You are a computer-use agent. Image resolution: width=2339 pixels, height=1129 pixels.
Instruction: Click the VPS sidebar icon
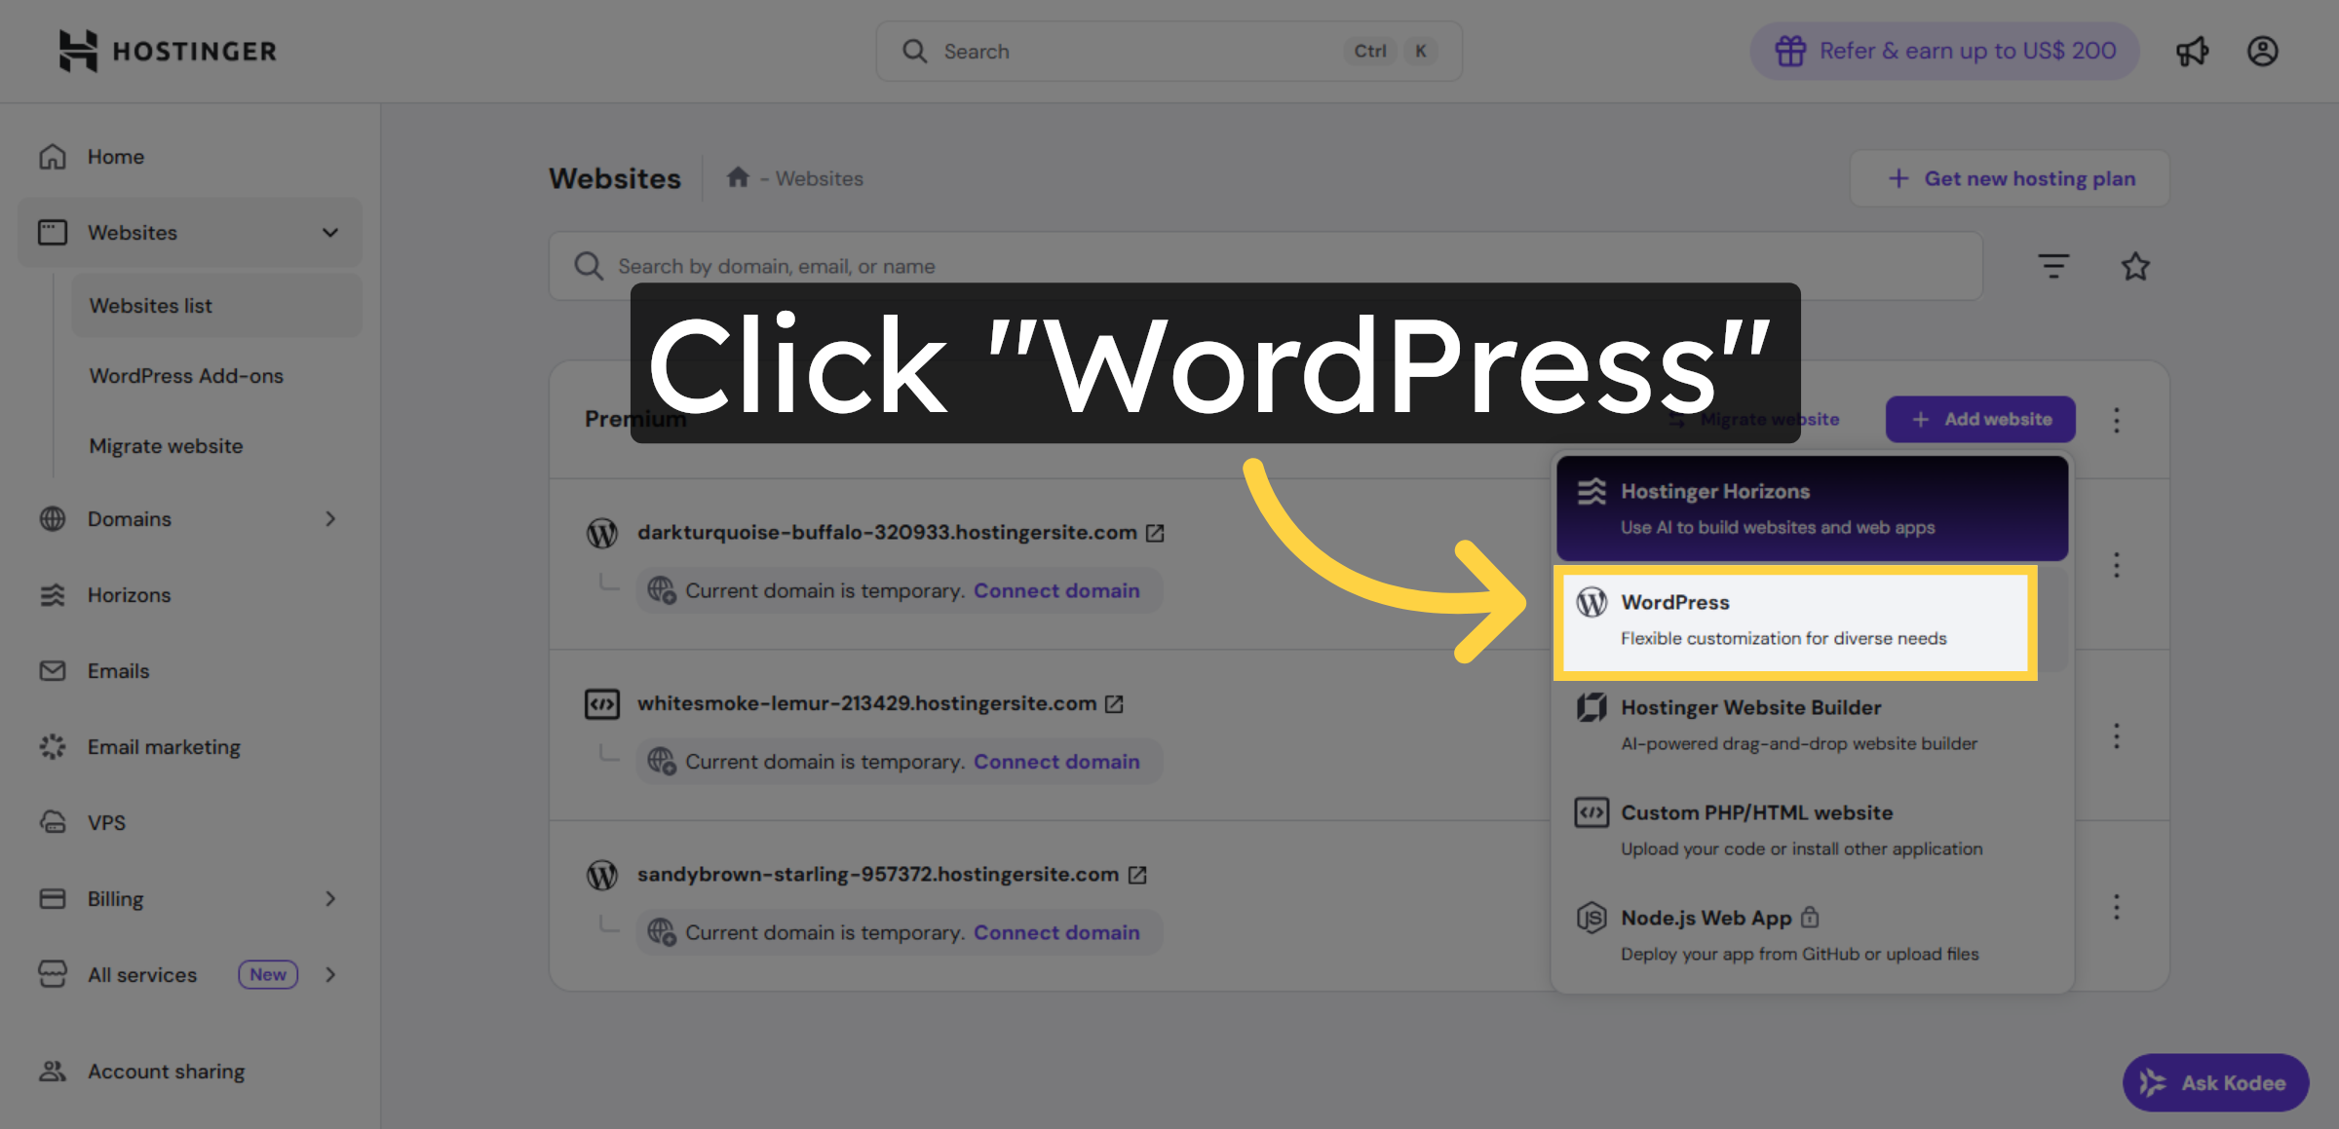tap(53, 822)
